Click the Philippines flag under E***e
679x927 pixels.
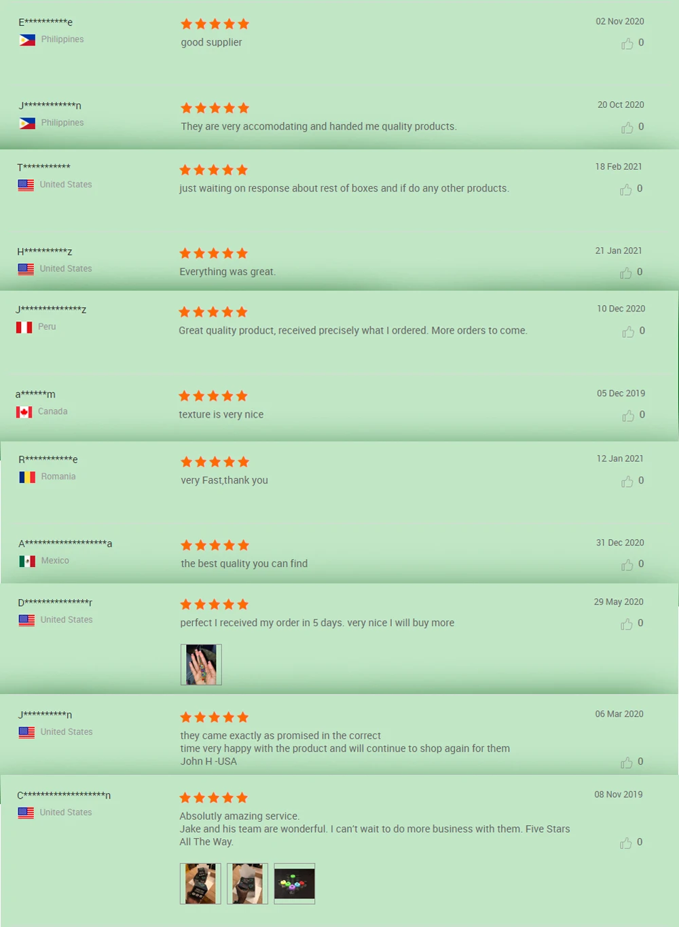[x=27, y=40]
